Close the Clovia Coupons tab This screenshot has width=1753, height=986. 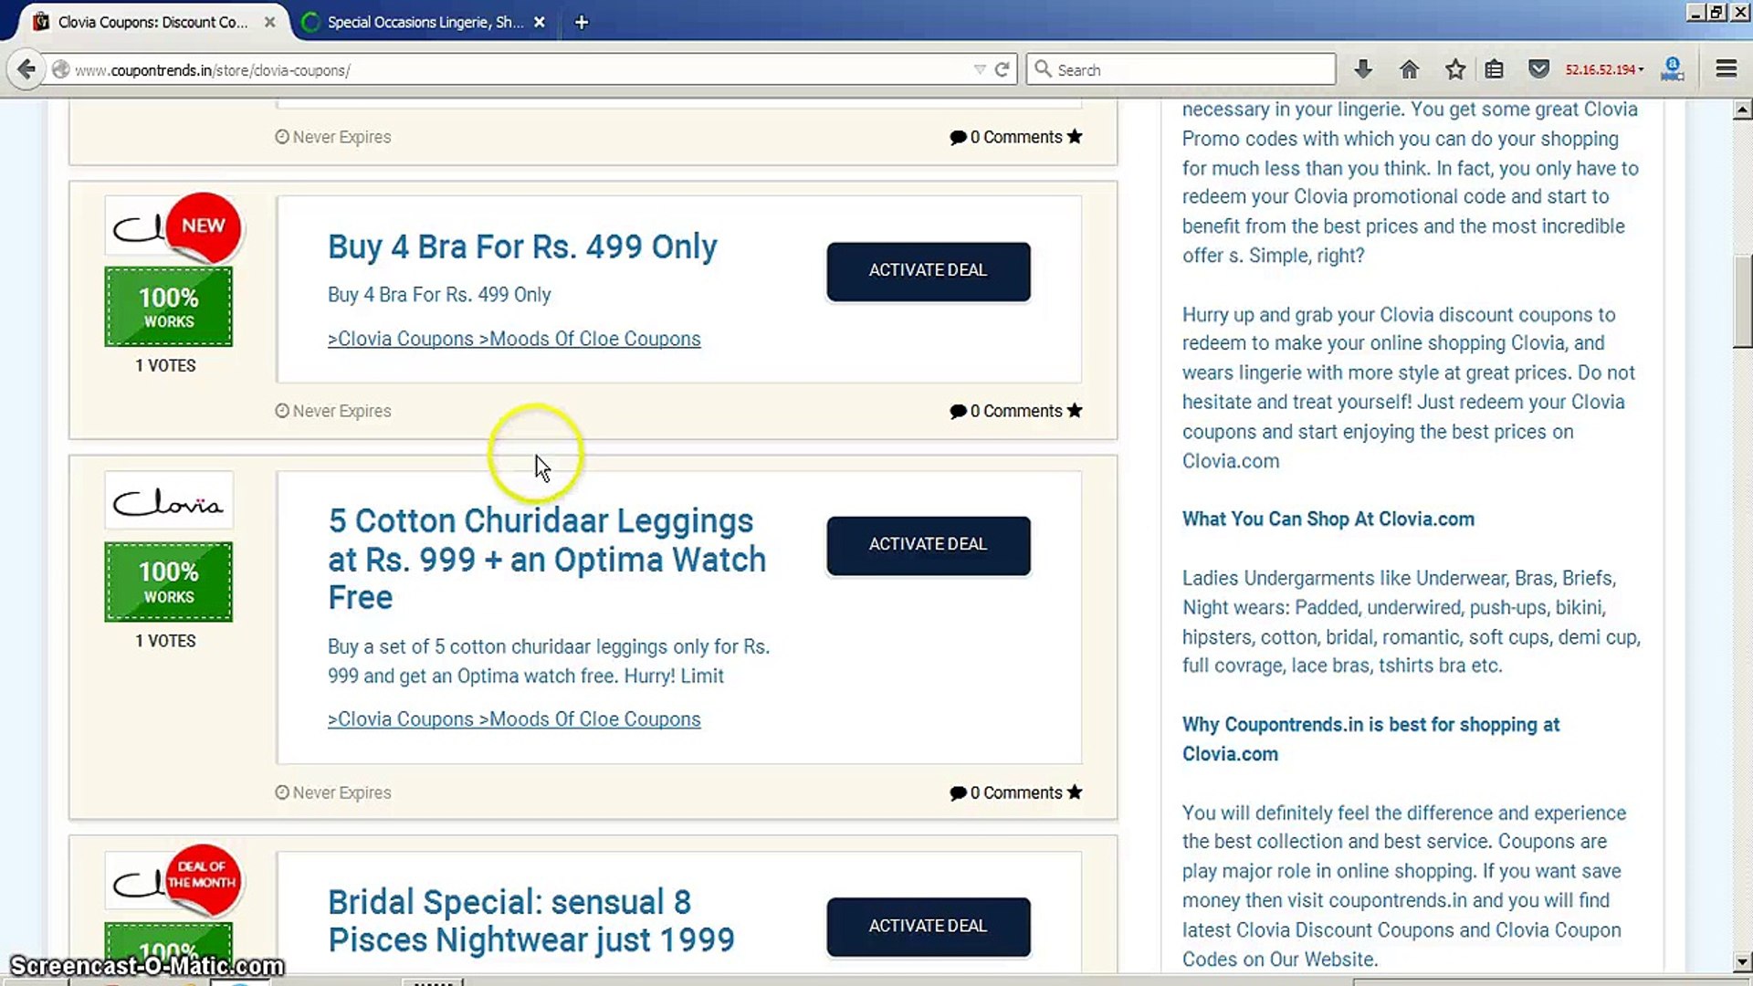269,22
